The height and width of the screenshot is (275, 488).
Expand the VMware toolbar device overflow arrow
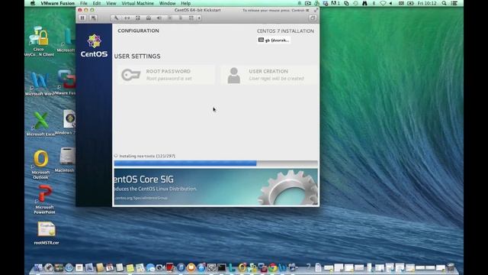pyautogui.click(x=199, y=18)
